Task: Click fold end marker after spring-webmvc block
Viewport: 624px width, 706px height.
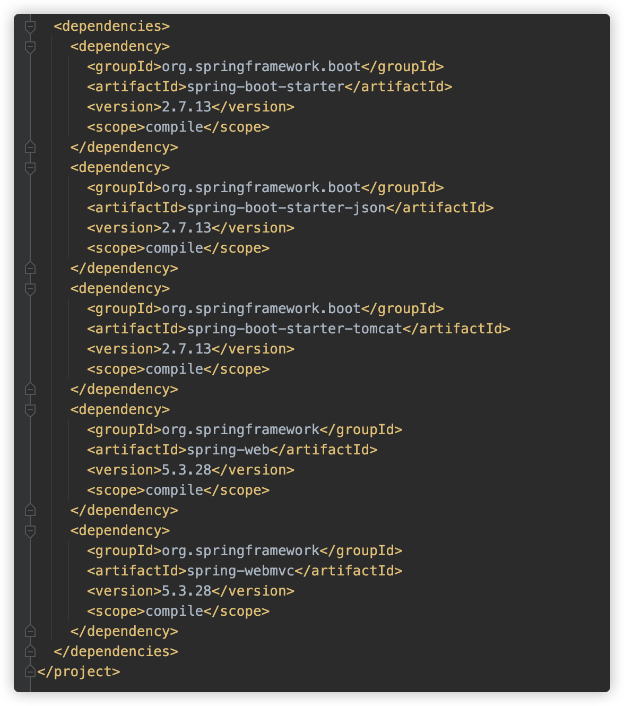Action: (30, 631)
